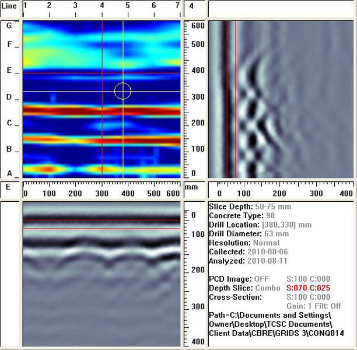
Task: Select row label E beside depth slice
Action: (9, 70)
